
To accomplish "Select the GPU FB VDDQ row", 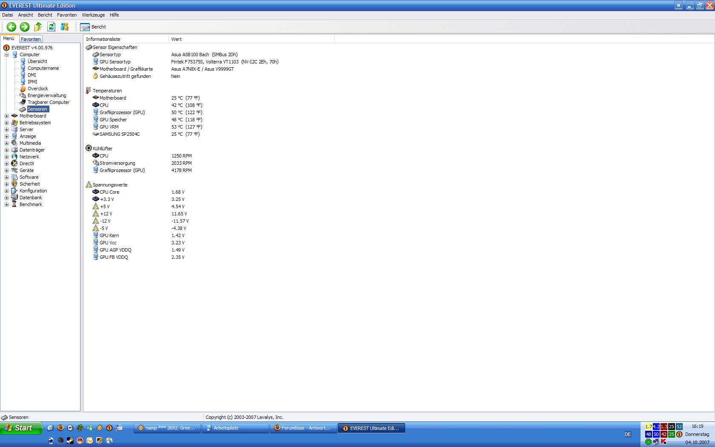I will [209, 257].
